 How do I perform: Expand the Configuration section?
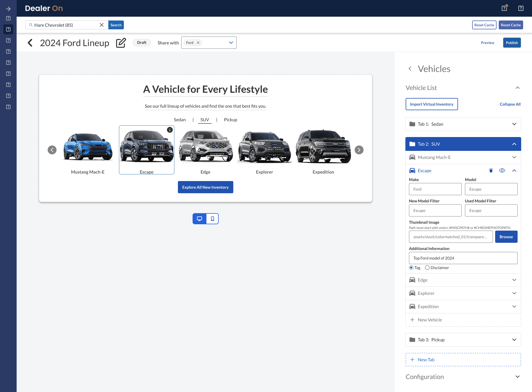pyautogui.click(x=518, y=377)
